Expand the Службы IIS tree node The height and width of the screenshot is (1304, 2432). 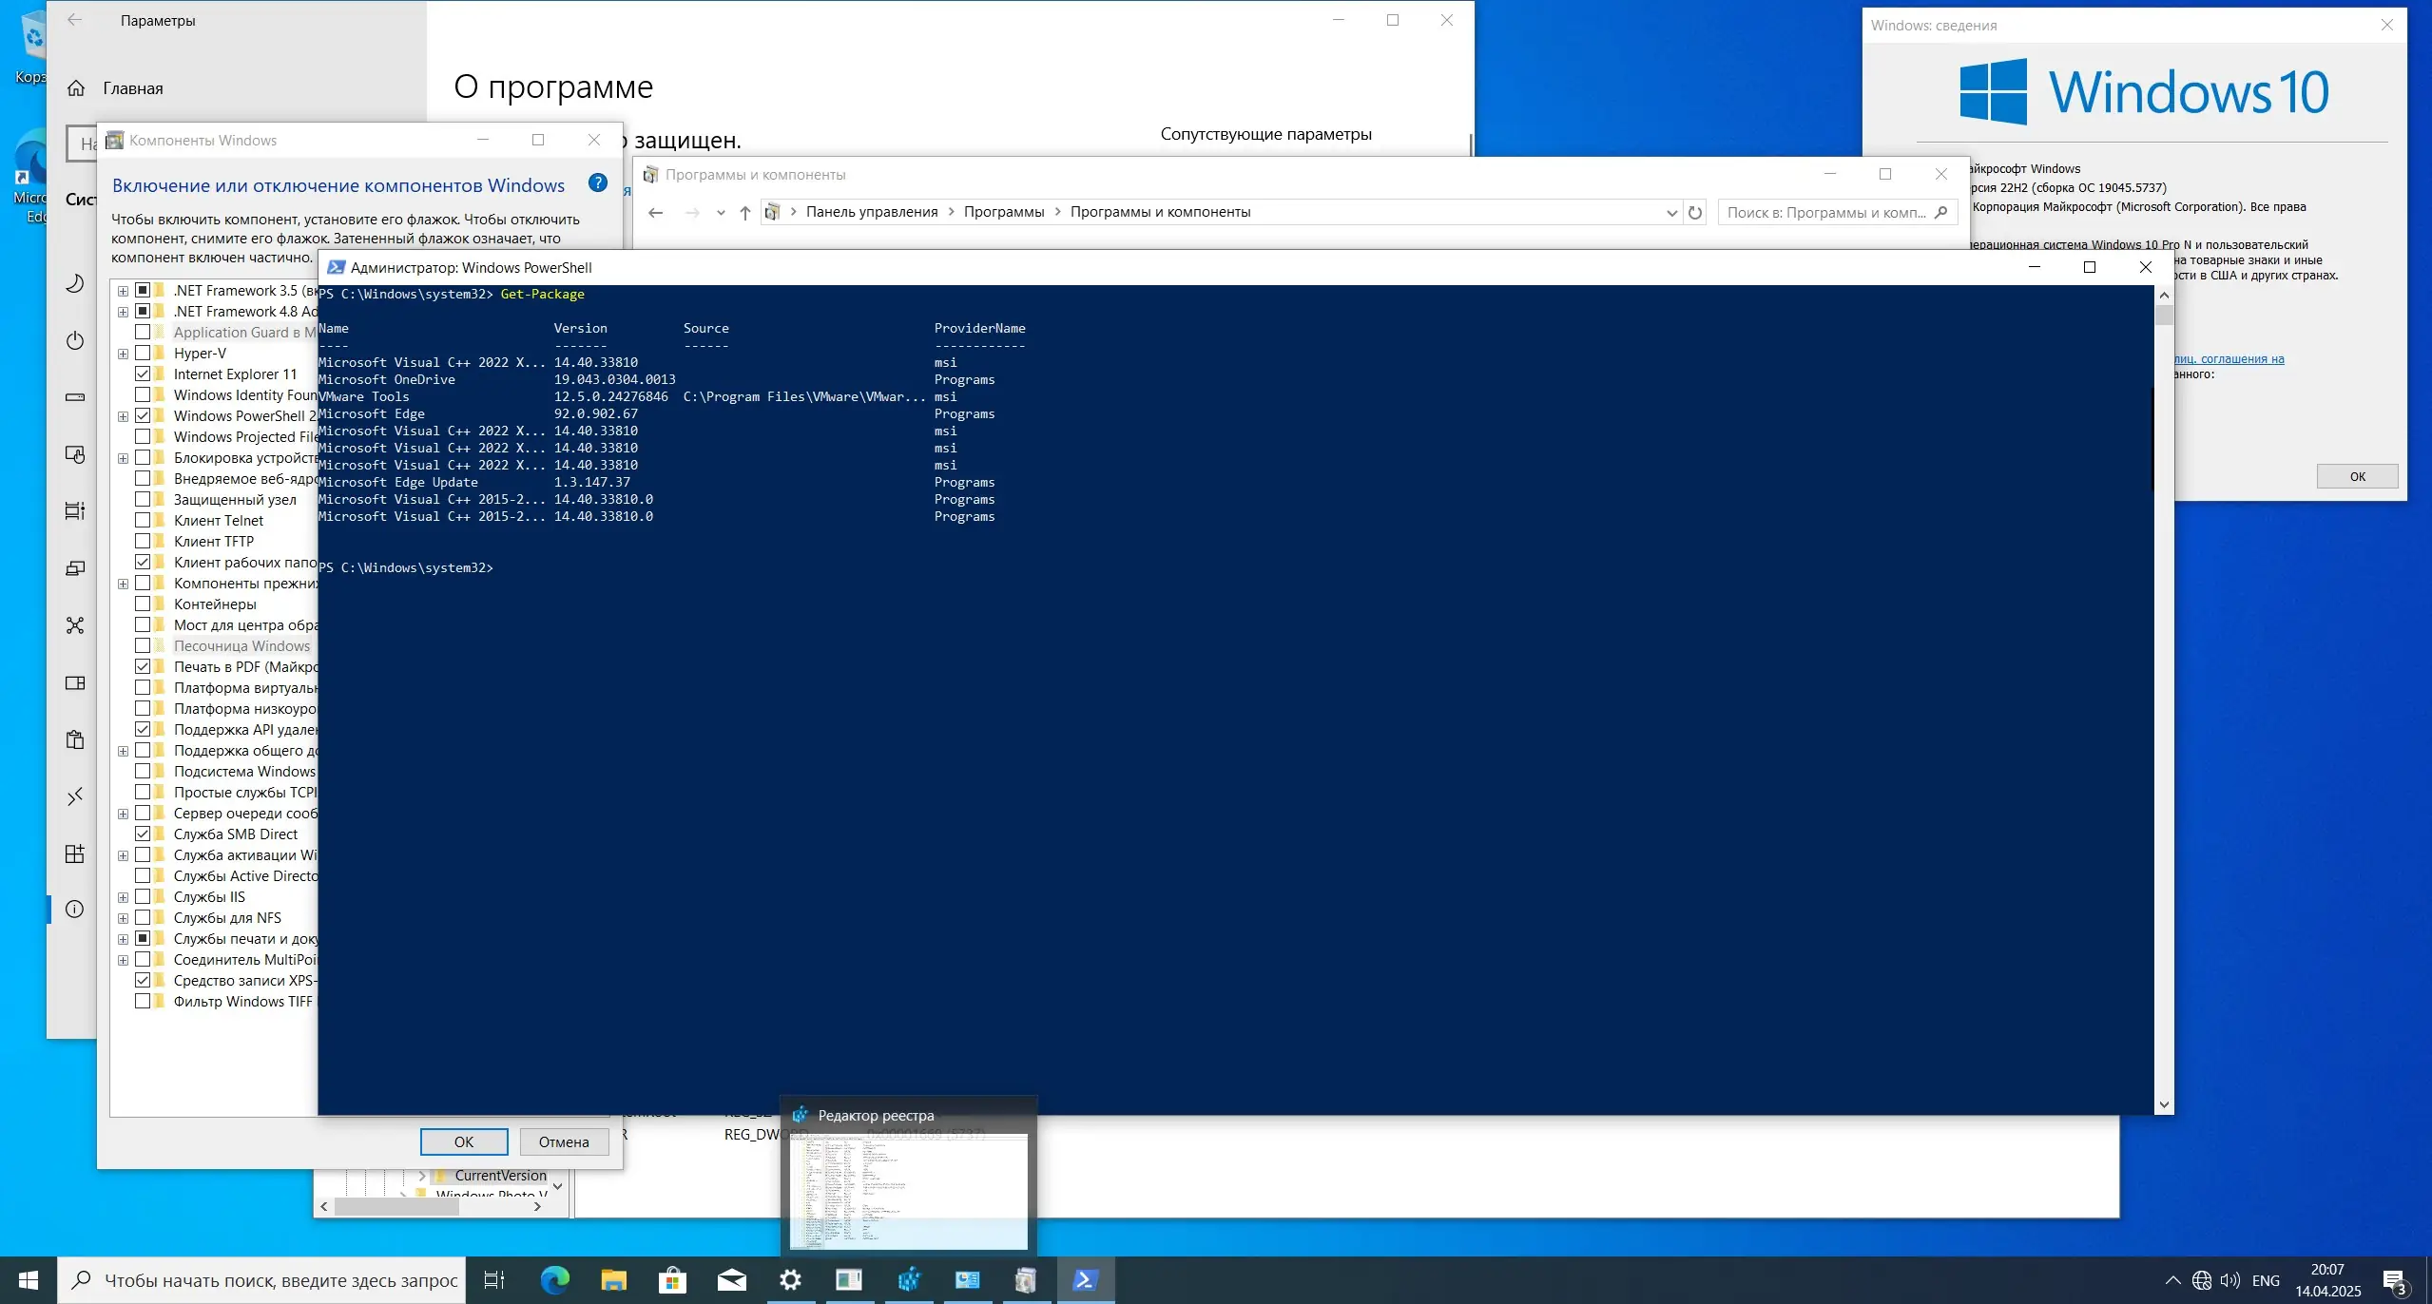123,897
